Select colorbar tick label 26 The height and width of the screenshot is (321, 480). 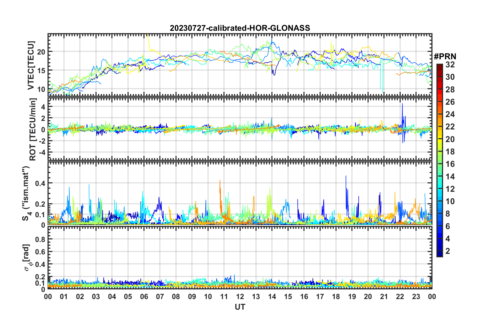point(450,102)
